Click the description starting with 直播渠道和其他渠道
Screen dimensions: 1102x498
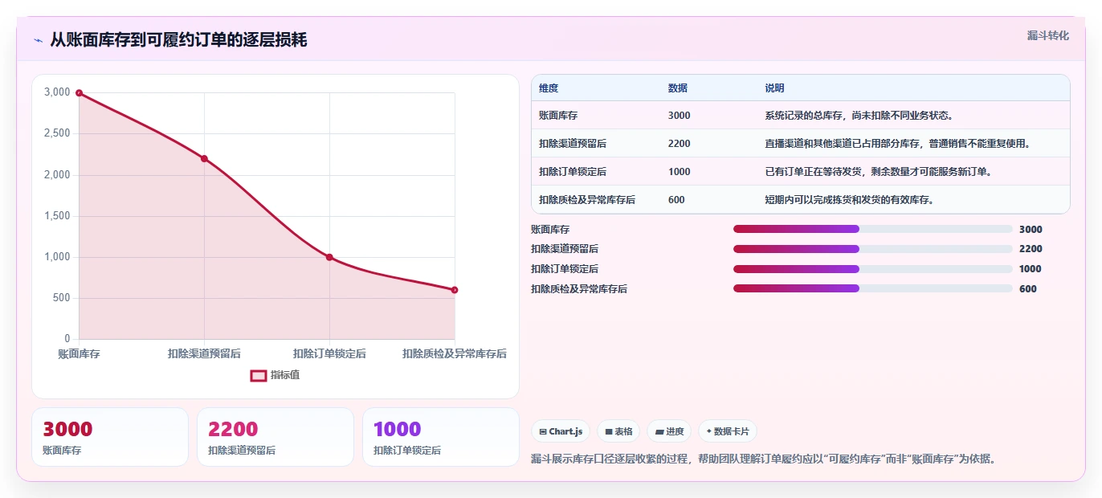coord(898,144)
